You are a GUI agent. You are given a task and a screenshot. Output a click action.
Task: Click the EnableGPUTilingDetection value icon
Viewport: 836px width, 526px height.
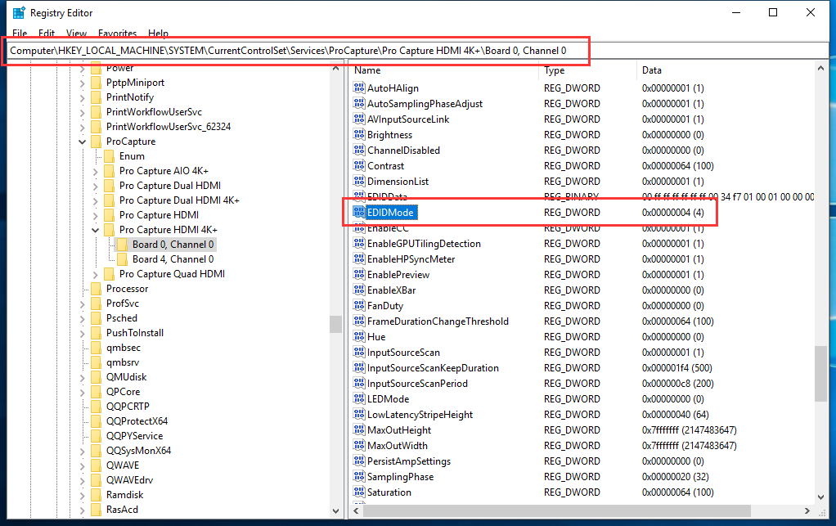point(359,243)
